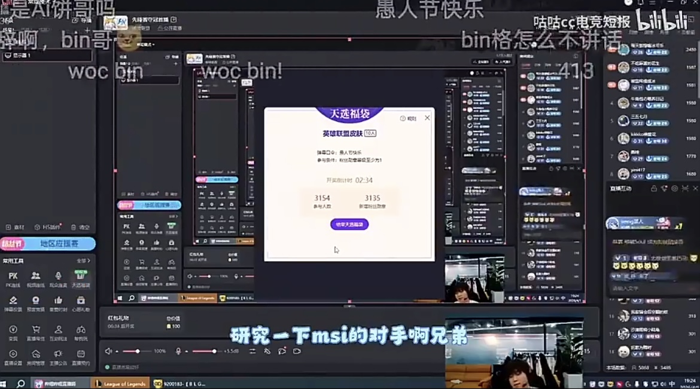Expand 全部 in the 常用工具 panel

(x=83, y=261)
